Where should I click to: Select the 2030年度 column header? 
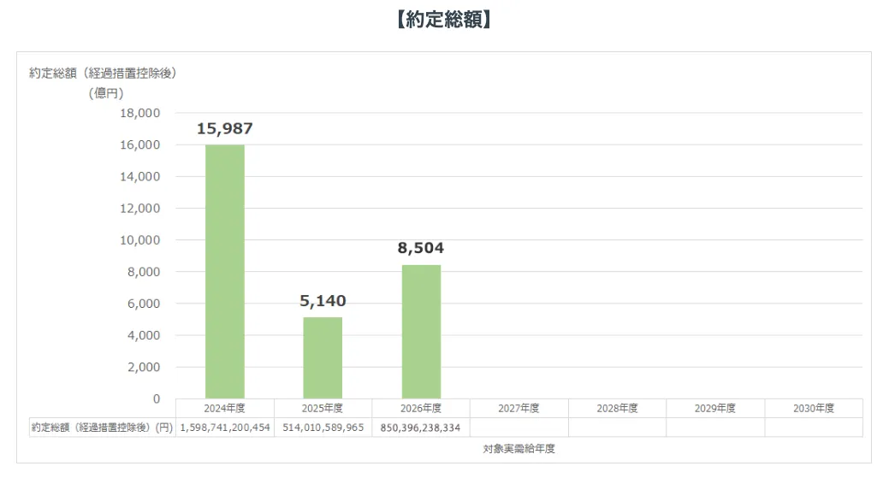tap(814, 409)
